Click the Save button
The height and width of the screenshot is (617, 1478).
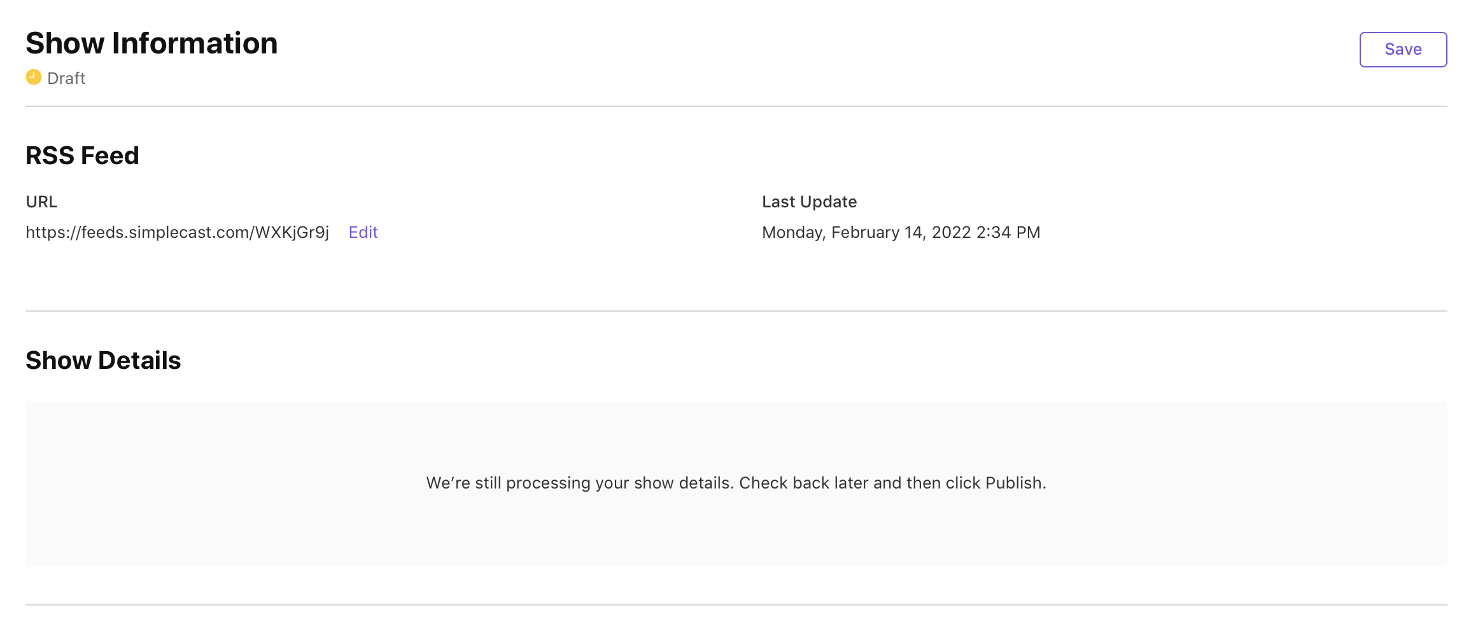[1403, 50]
